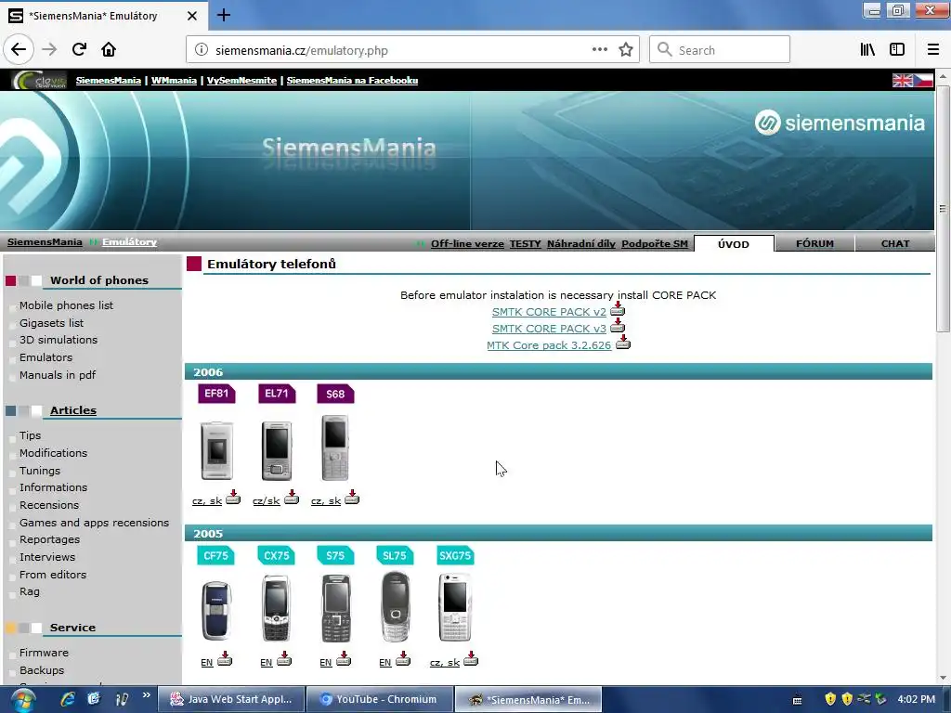
Task: Download icon next to MTK Core pack 3.2.626
Action: (x=623, y=343)
